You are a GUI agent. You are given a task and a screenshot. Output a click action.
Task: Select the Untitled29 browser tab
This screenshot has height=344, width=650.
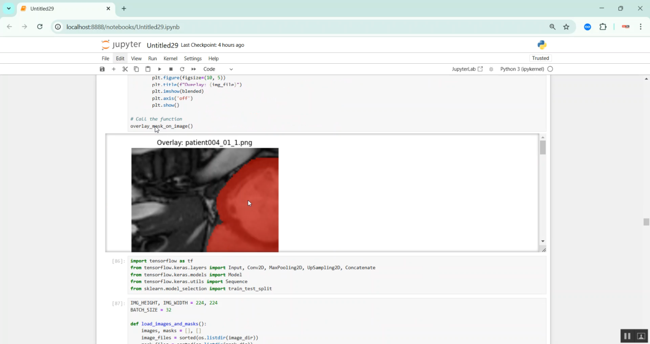[66, 9]
